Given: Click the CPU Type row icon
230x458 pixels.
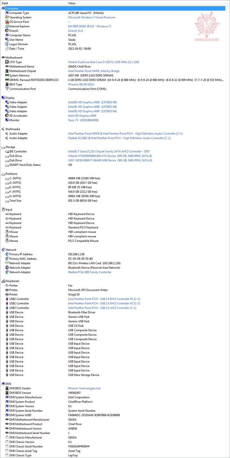Looking at the screenshot, I should (x=7, y=62).
